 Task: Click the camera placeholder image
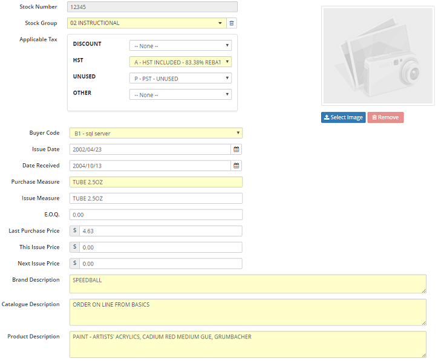point(377,56)
